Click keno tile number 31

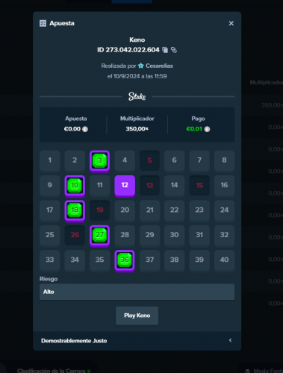[199, 235]
